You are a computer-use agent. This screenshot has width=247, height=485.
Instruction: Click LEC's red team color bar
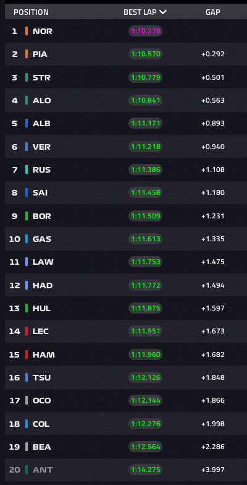(27, 331)
